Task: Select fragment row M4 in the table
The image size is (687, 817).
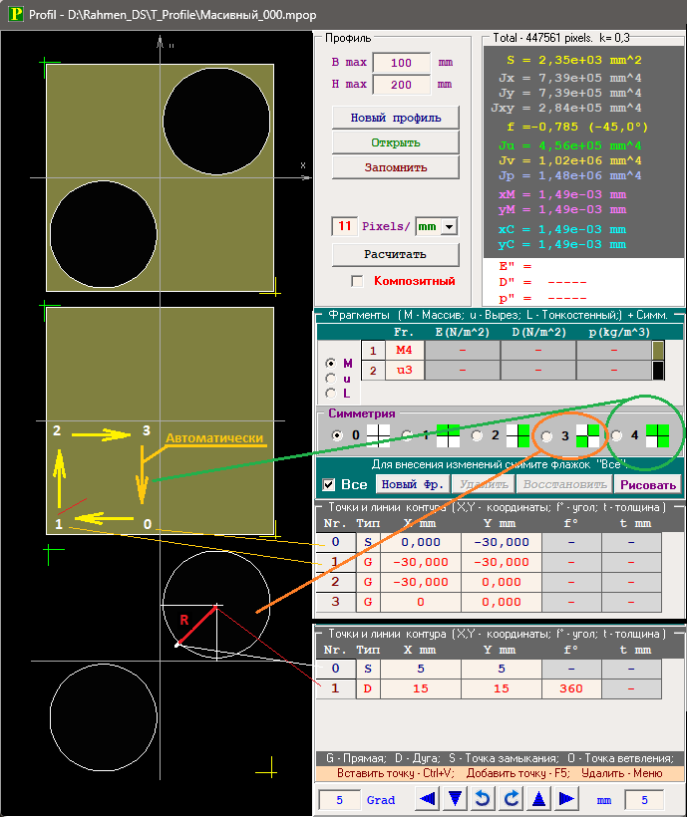Action: (403, 351)
